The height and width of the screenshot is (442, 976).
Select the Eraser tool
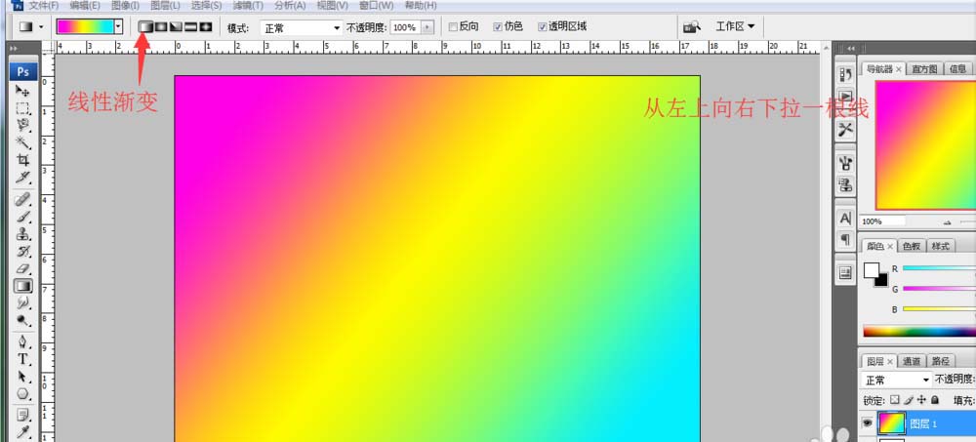coord(23,268)
